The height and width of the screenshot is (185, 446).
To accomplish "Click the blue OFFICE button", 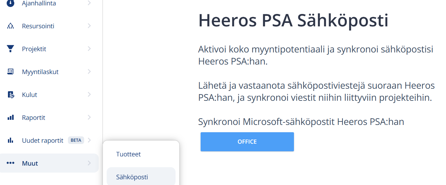I will coord(247,142).
